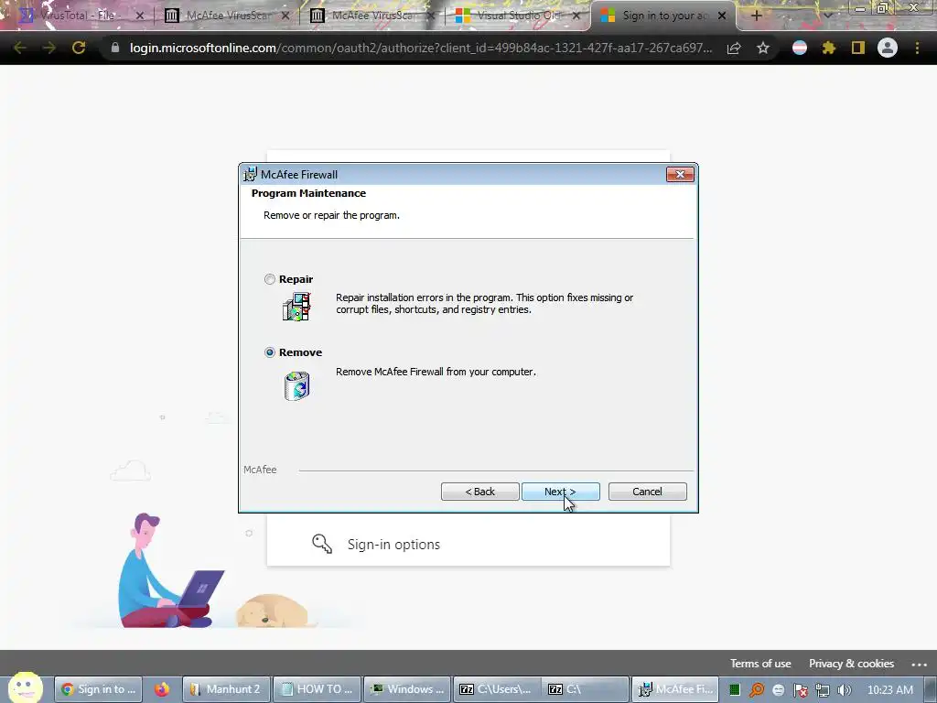
Task: Open the volume speaker tray icon
Action: coord(845,690)
